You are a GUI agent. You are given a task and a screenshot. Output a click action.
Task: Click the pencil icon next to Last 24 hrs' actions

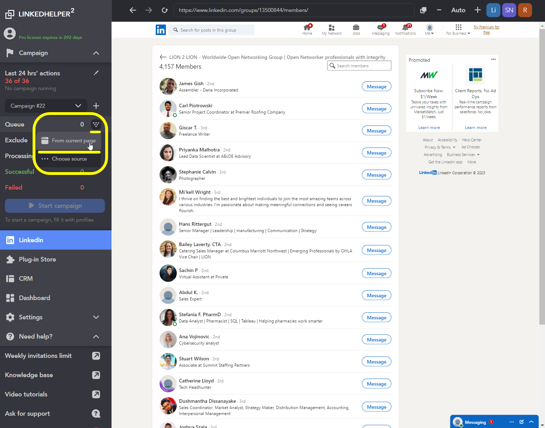pos(96,73)
